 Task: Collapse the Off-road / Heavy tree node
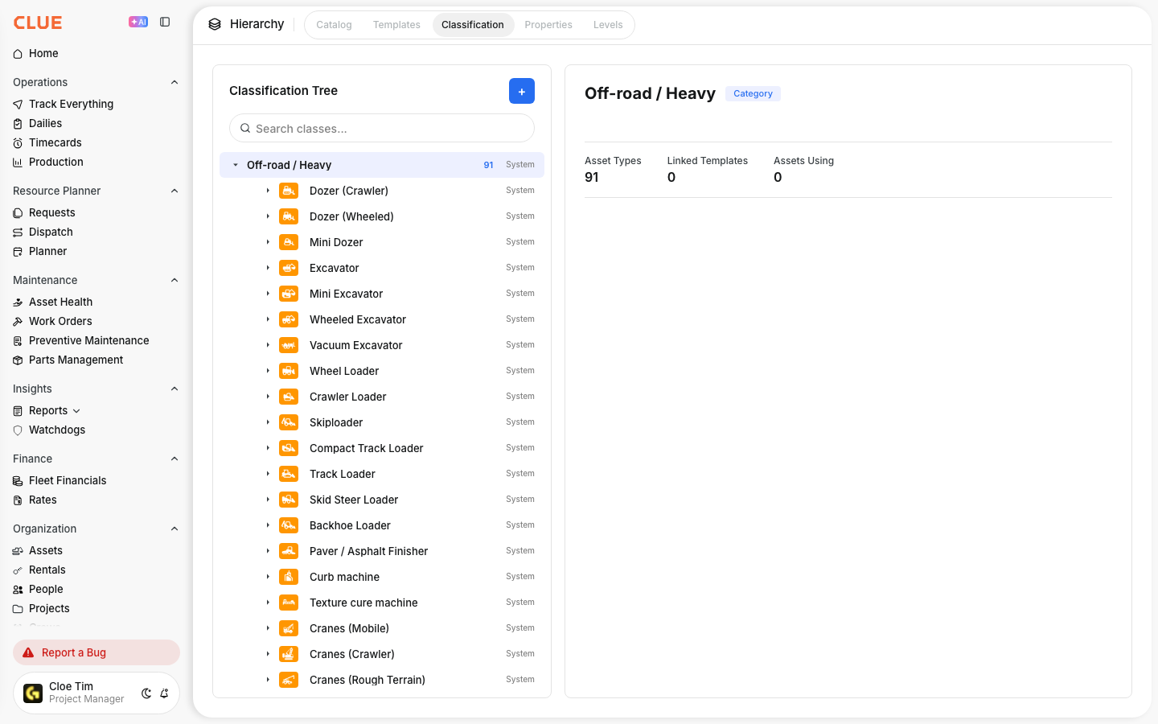(236, 165)
